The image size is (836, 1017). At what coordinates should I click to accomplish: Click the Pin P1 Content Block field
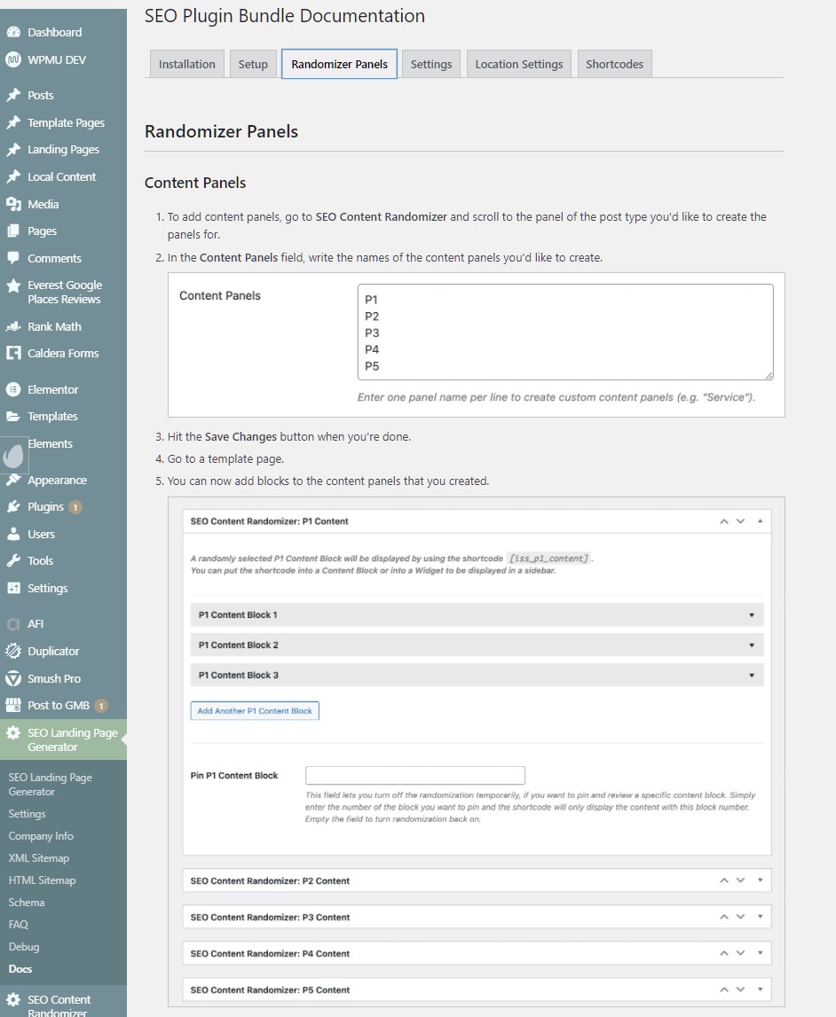[x=414, y=775]
